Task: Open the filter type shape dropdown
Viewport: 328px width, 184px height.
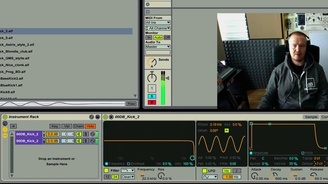Action: point(128,171)
